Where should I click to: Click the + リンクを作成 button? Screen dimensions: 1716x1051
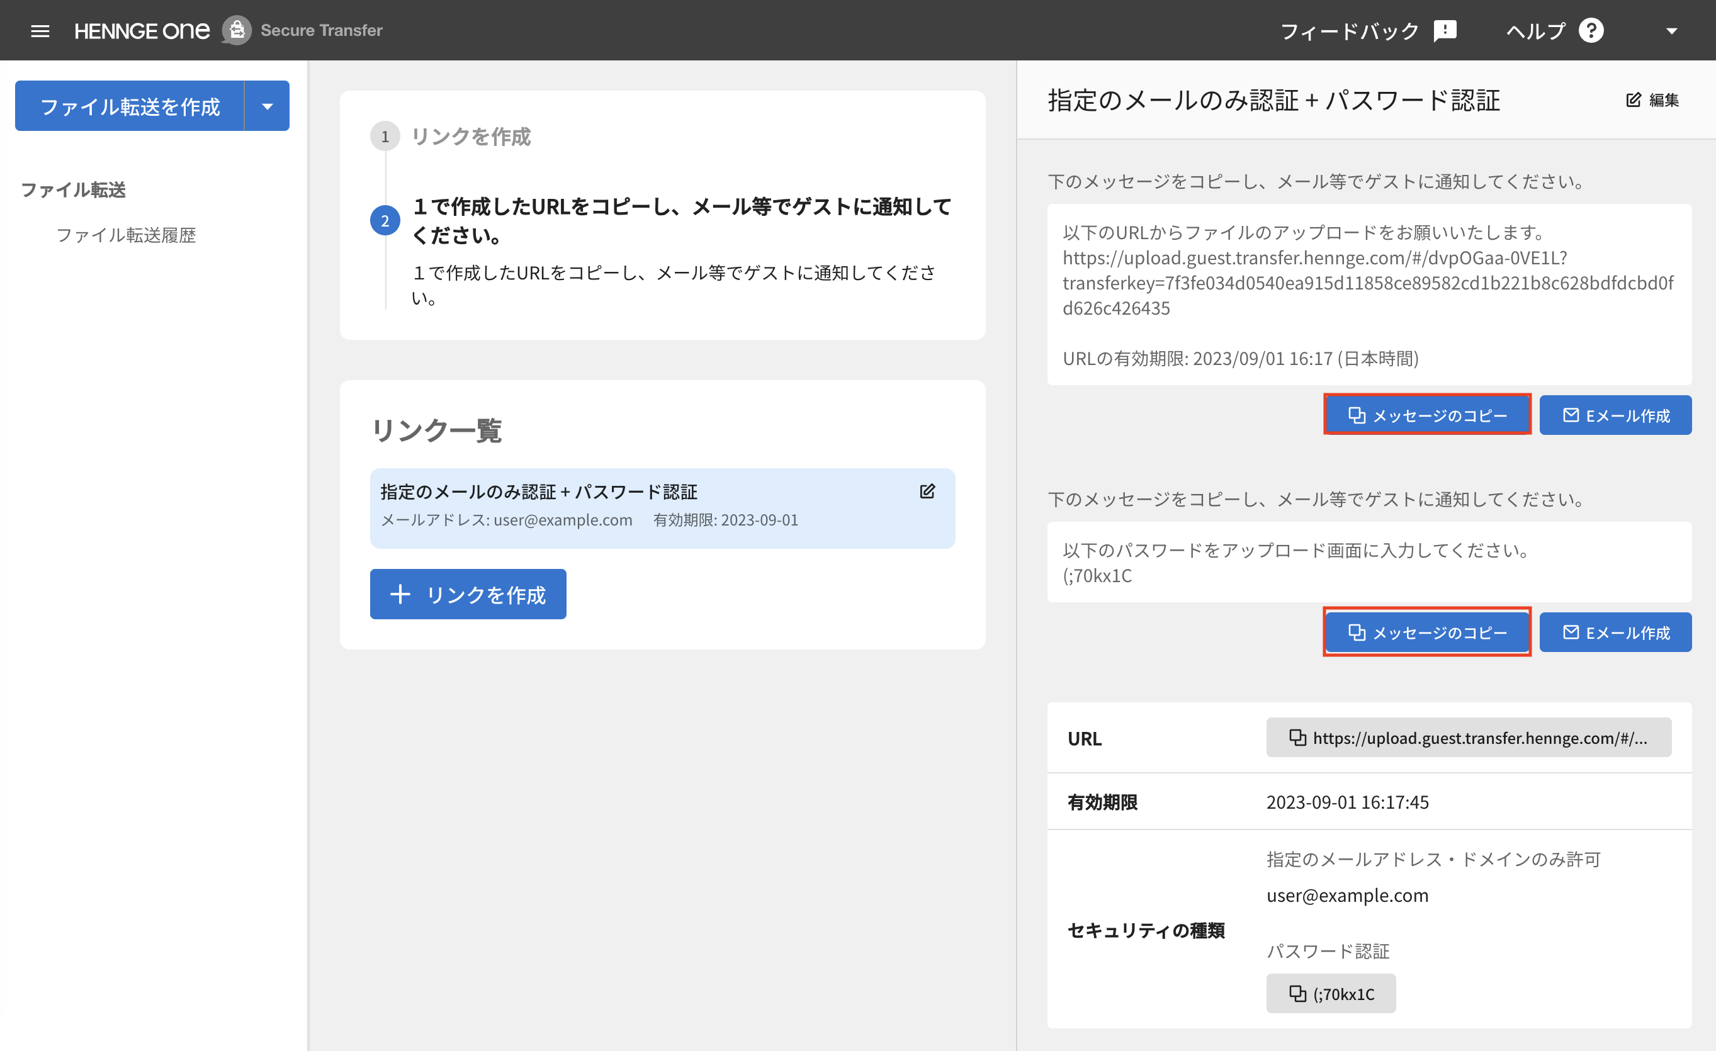tap(468, 594)
